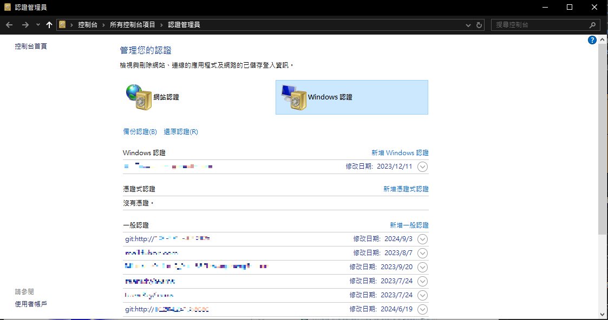
Task: Expand the credential modified 2024/6/19
Action: [423, 309]
